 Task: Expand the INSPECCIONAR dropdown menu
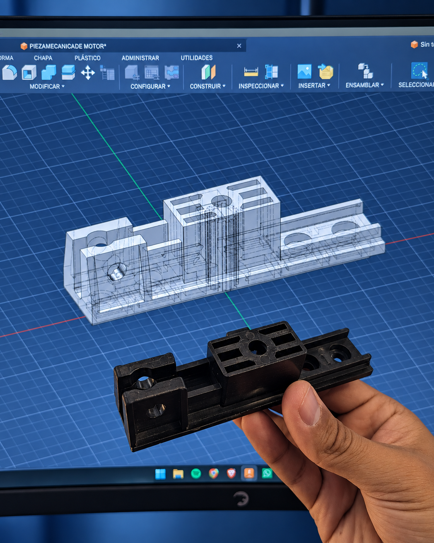[x=261, y=86]
